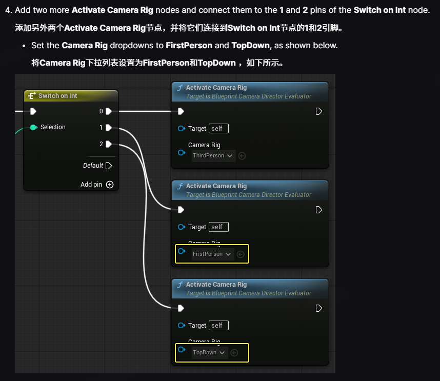Click first Activate Camera Rig output exec pin
Screen dimensions: 440x381
319,111
